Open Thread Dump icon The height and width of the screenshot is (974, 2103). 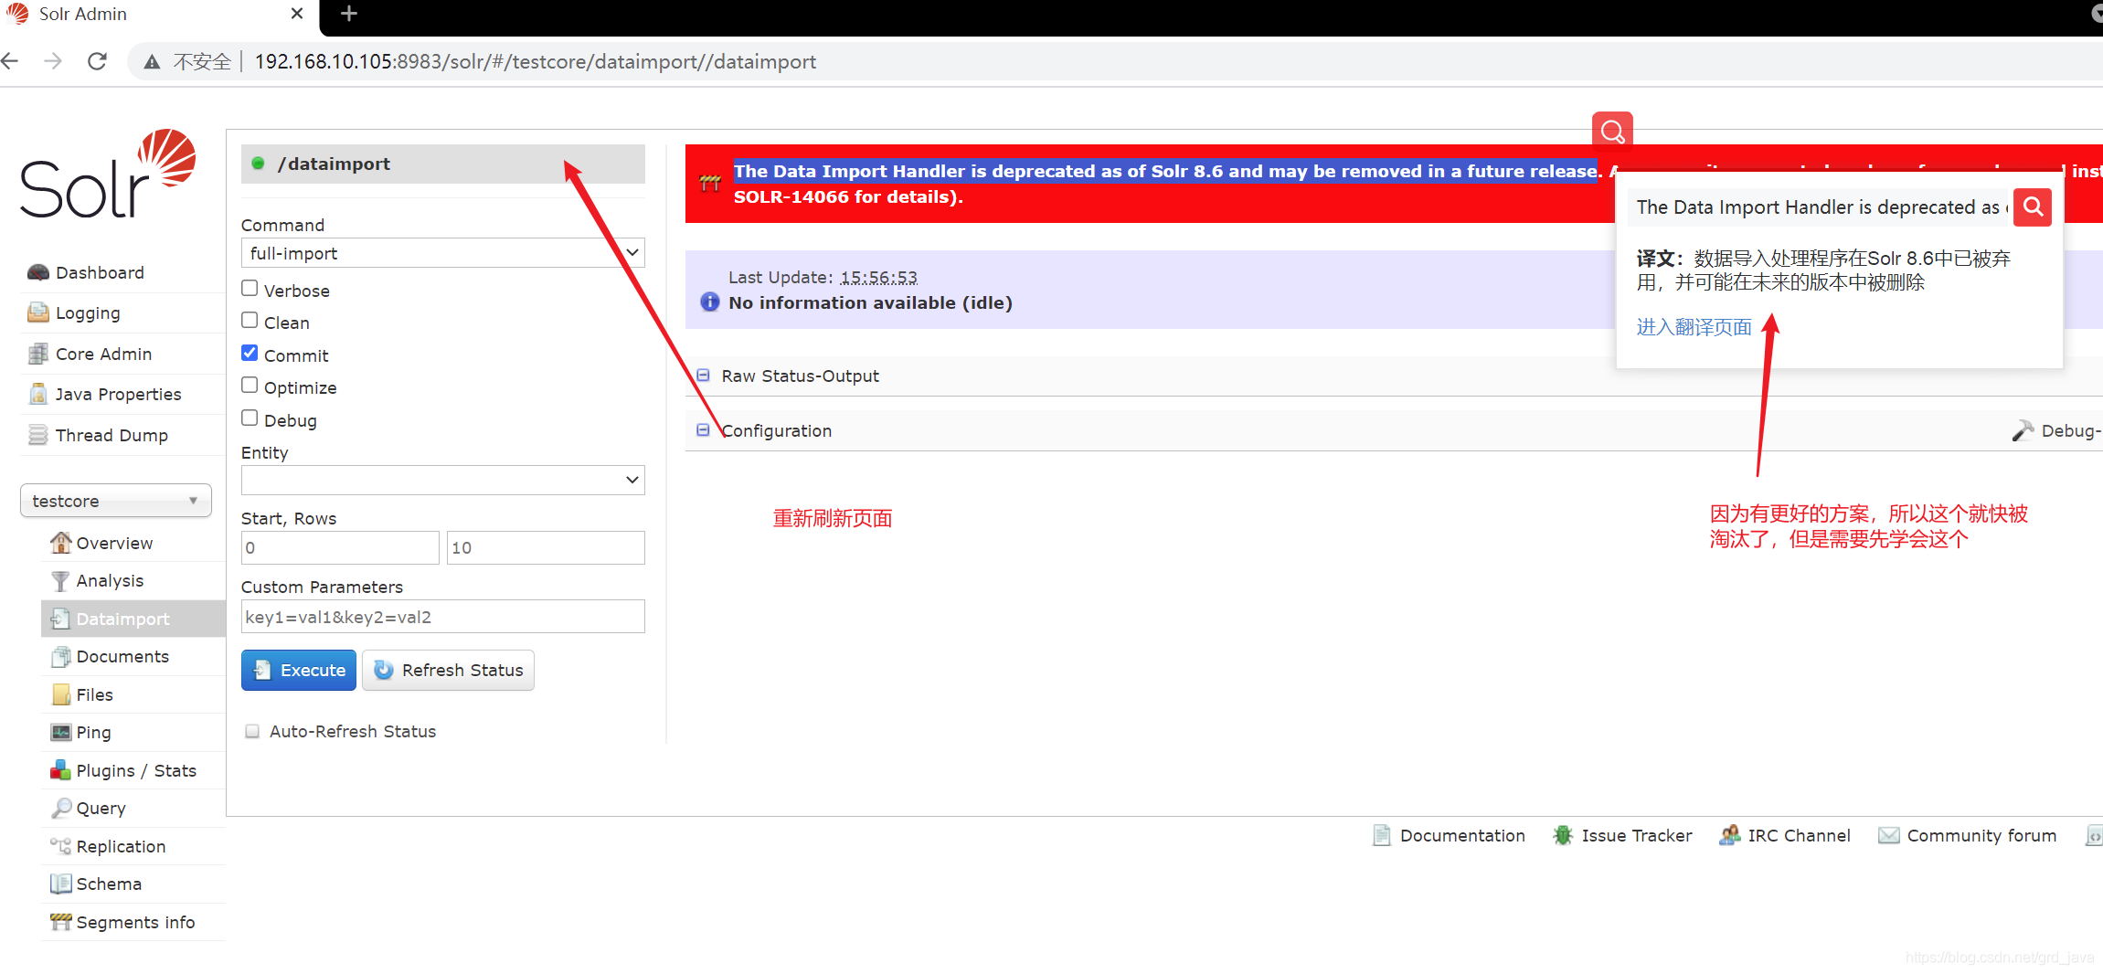click(37, 435)
